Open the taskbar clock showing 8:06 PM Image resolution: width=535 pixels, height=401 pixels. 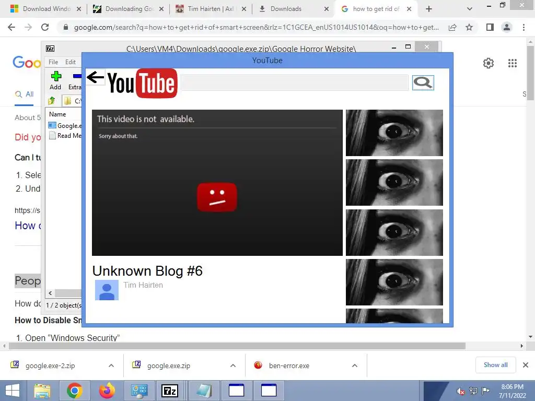[x=512, y=391]
